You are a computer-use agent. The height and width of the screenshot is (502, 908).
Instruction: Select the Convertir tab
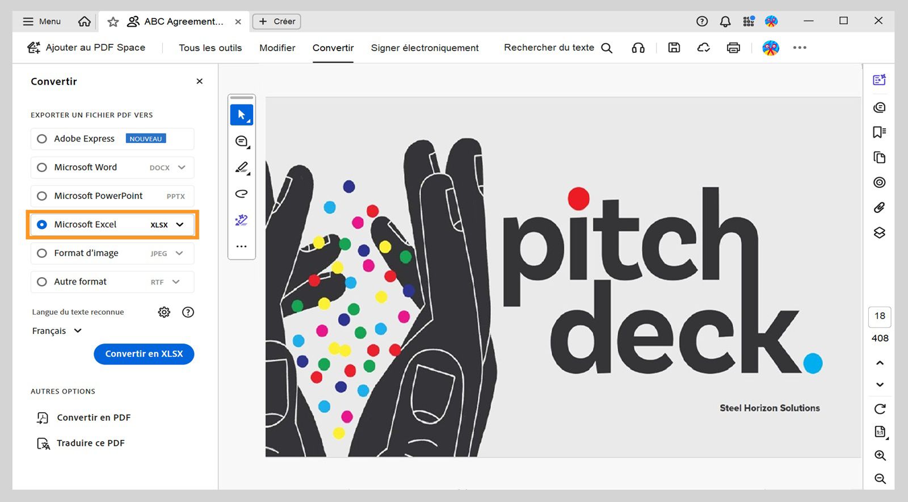(x=333, y=48)
